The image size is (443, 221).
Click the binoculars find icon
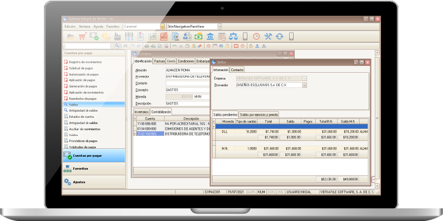point(126,46)
